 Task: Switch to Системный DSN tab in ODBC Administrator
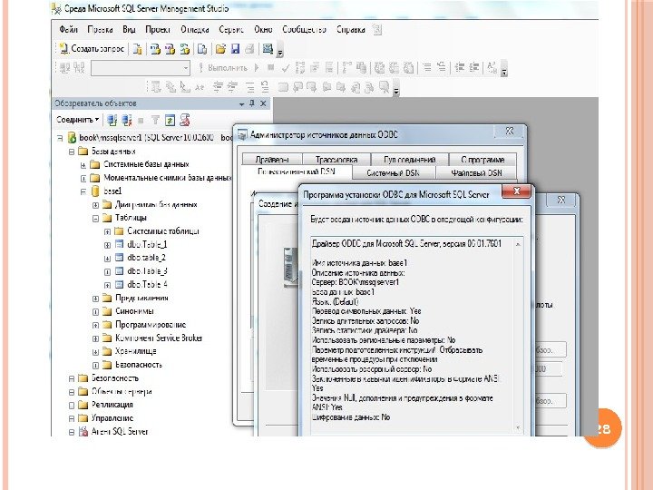pos(393,172)
